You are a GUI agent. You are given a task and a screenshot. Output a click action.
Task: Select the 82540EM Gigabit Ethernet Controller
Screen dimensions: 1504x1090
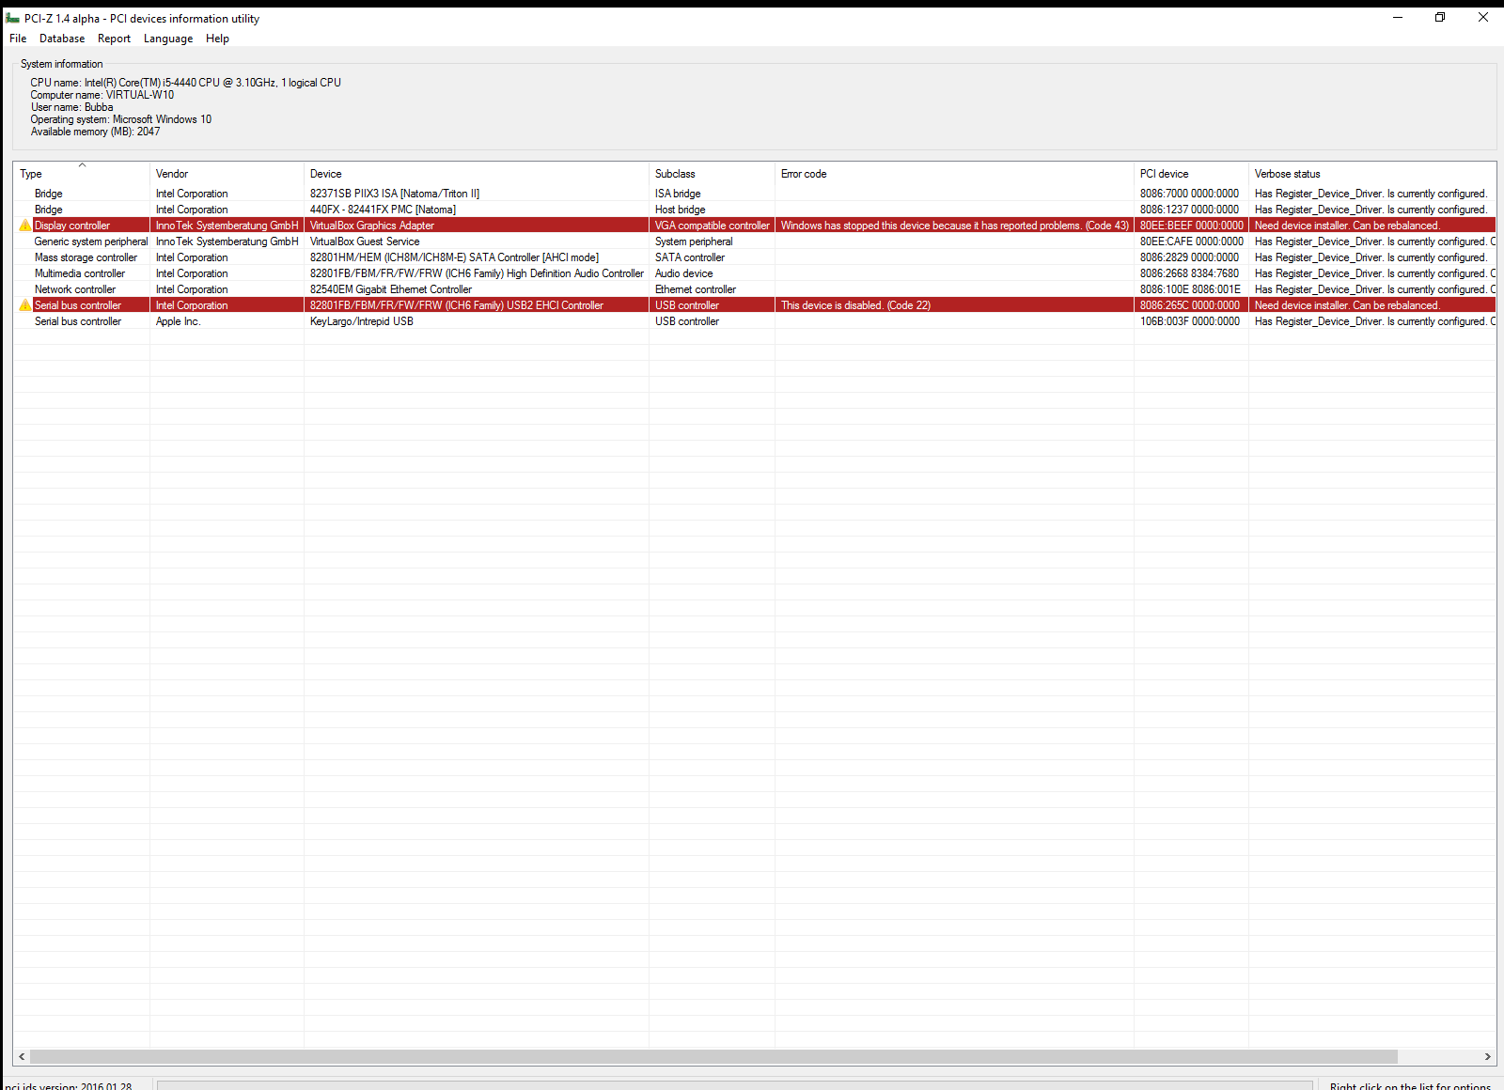[391, 289]
